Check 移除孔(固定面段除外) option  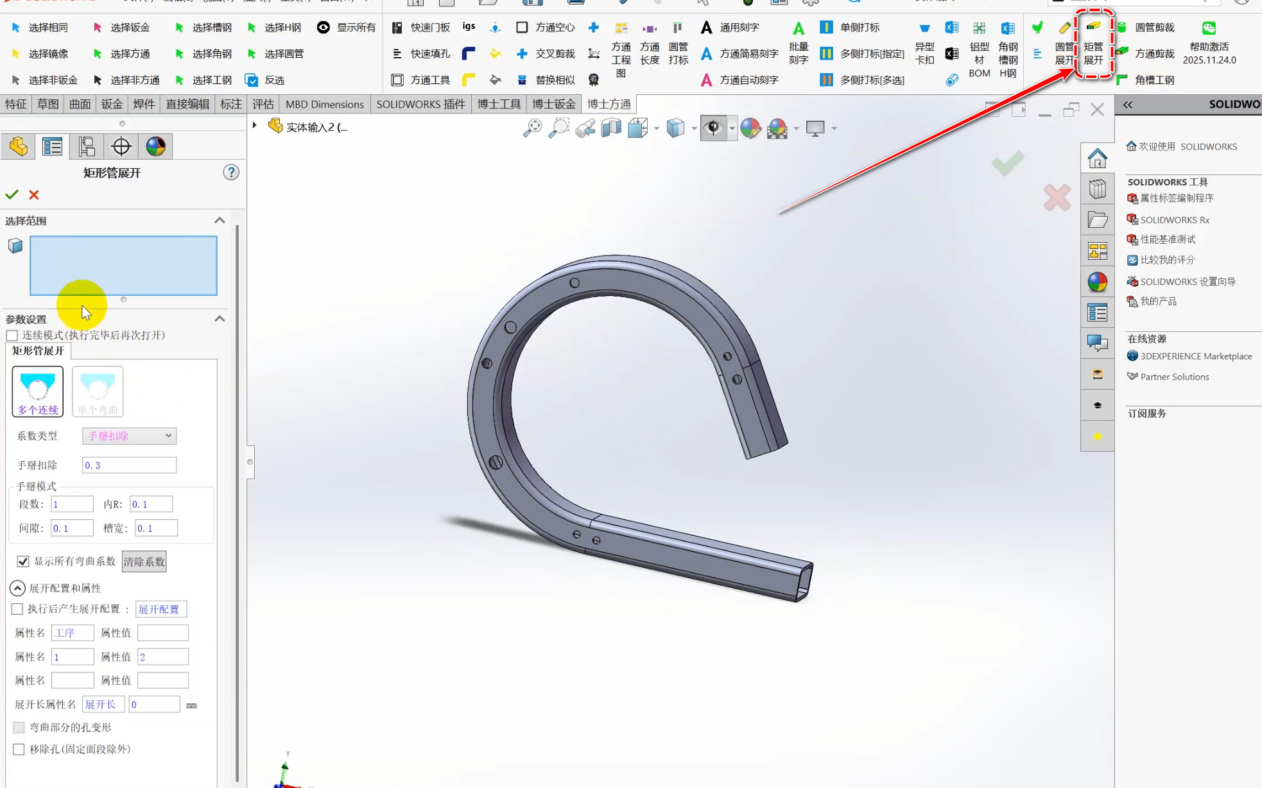19,749
